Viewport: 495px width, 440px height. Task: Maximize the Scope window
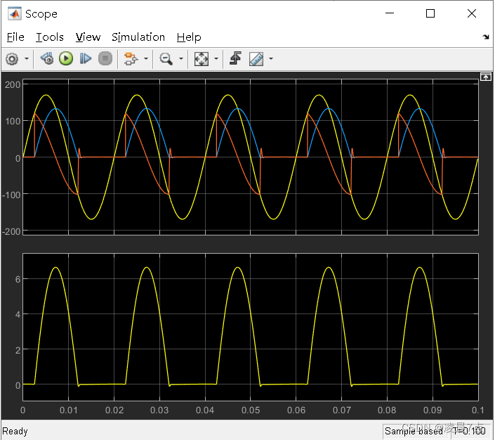pos(430,13)
